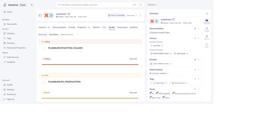Collapse the left sidebar with the panel icon
Viewport: 267px width, 130px height.
tap(32, 5)
